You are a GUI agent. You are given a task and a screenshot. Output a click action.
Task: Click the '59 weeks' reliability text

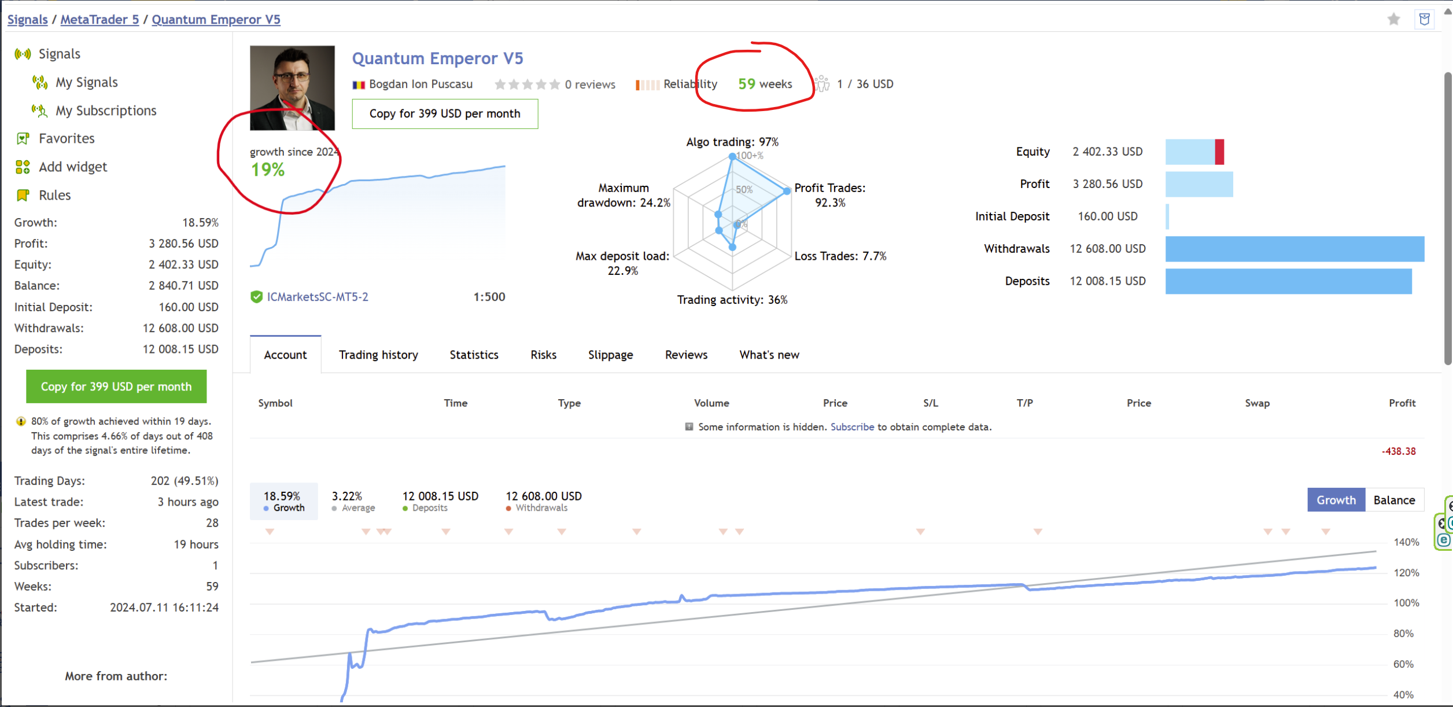tap(765, 84)
